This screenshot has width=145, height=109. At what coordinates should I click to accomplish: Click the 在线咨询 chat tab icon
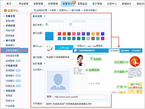111,51
